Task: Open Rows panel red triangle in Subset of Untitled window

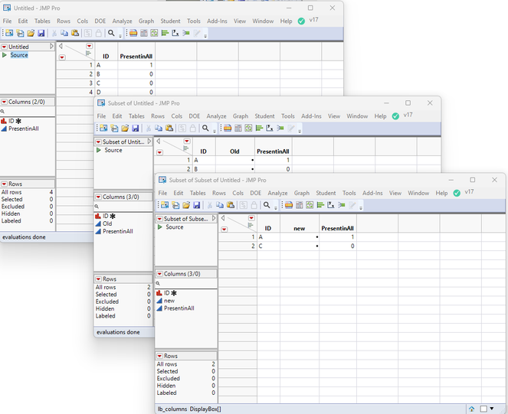Action: 98,279
